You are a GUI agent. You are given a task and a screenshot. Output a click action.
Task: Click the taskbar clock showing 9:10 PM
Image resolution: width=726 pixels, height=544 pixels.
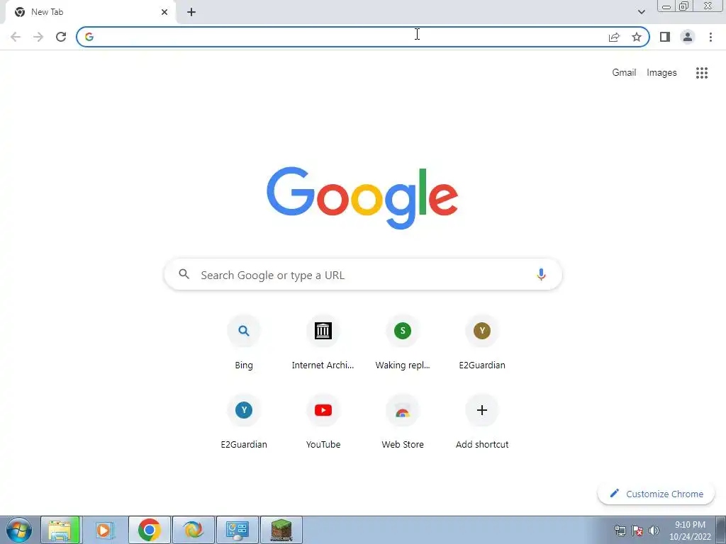(x=690, y=531)
